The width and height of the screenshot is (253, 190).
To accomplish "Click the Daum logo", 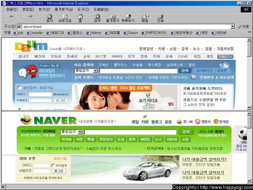I will point(31,46).
